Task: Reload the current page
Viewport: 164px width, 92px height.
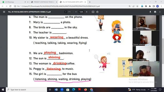Action: [10, 6]
